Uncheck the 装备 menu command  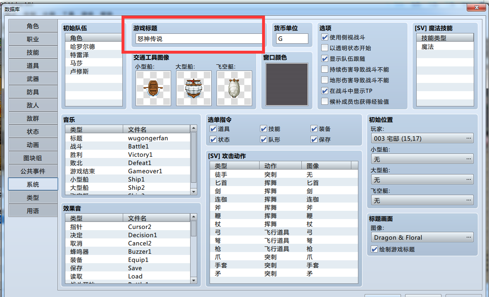coord(314,129)
